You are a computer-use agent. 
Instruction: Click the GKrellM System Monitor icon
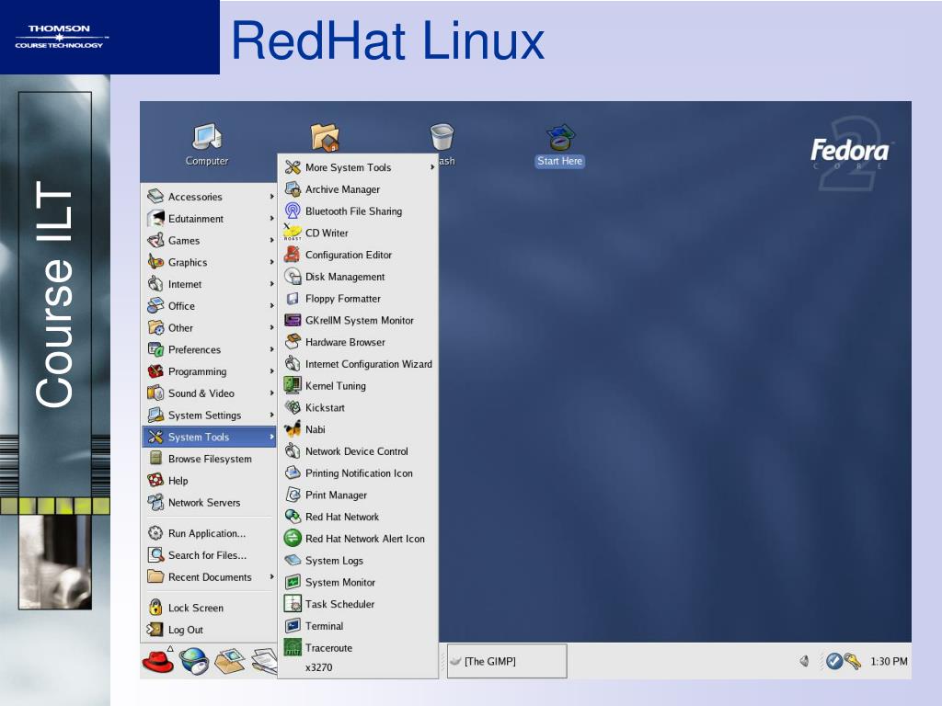[x=293, y=321]
